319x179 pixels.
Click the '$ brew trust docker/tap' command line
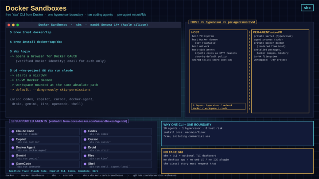coord(31,32)
